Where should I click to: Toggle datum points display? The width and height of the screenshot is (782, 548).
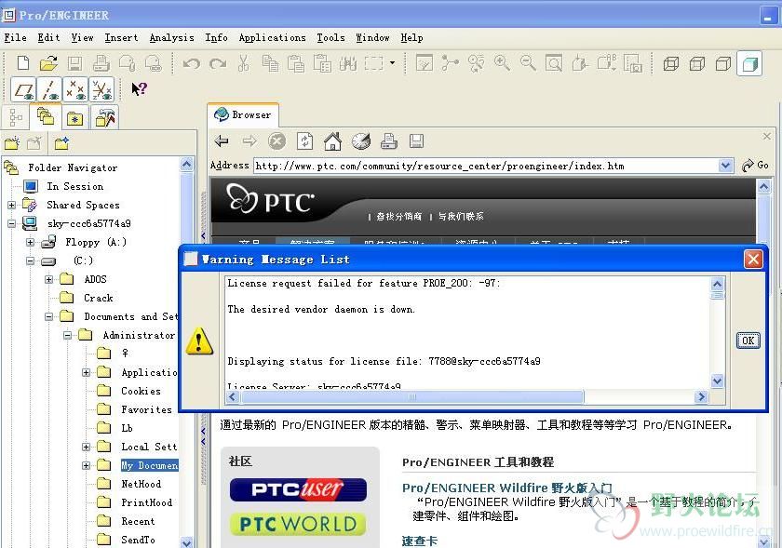pos(75,89)
